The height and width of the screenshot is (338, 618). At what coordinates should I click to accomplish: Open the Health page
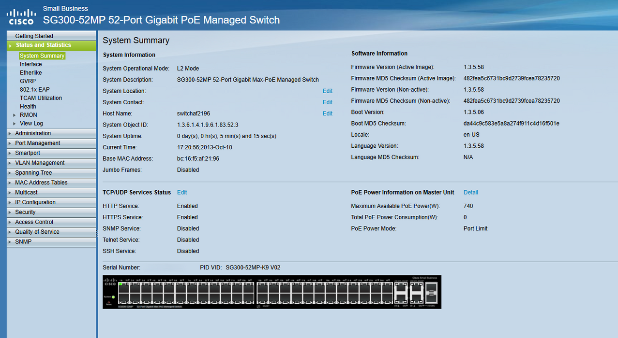tap(28, 106)
